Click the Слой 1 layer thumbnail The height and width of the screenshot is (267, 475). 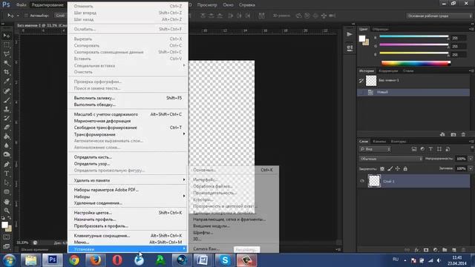[x=374, y=181]
